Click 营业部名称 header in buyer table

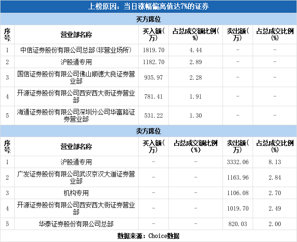(76, 35)
